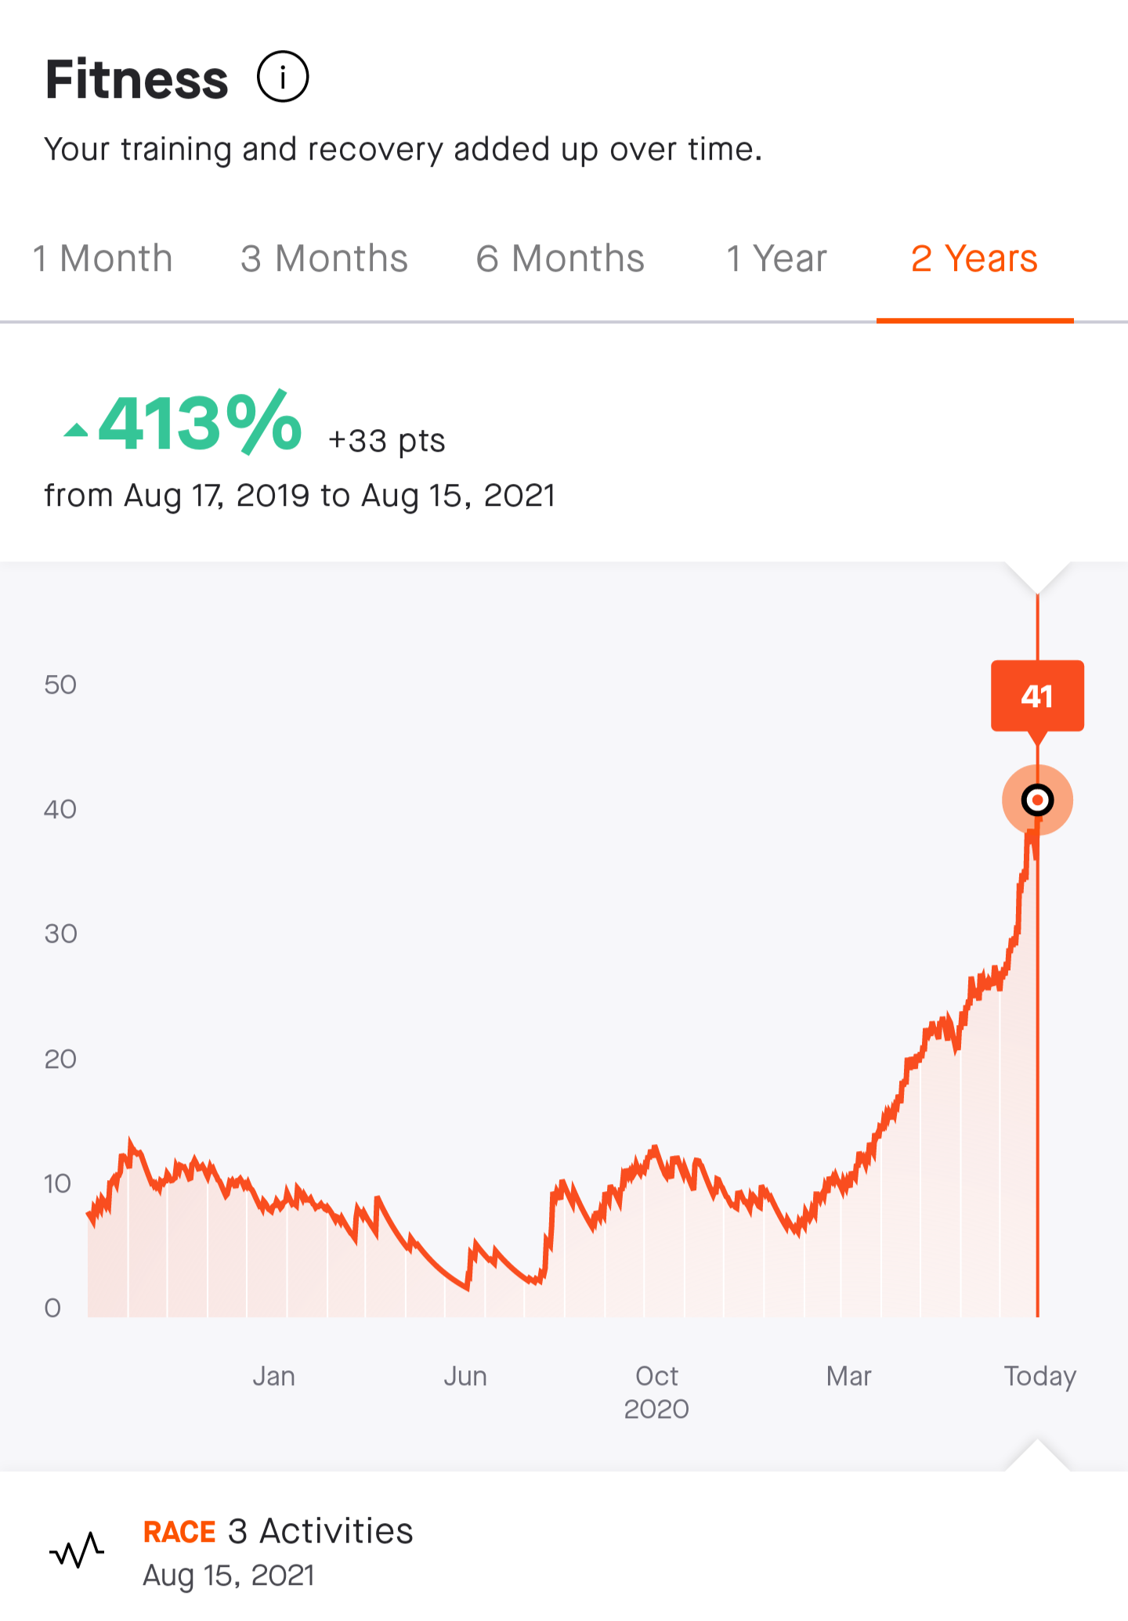Switch to the 3 Months tab
Screen dimensions: 1128x1621
click(324, 258)
